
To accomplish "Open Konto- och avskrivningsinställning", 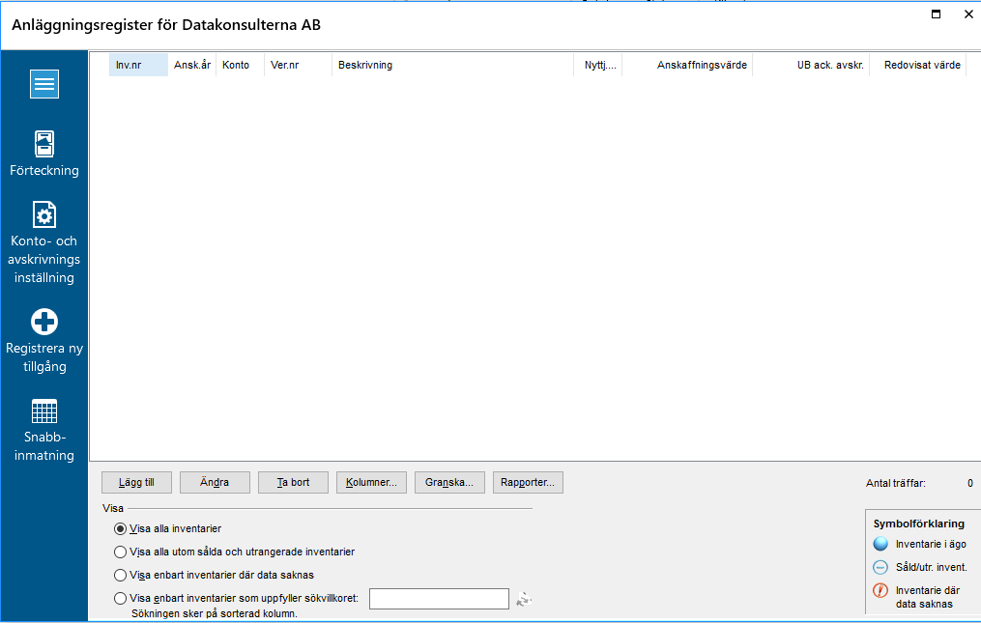I will 44,242.
